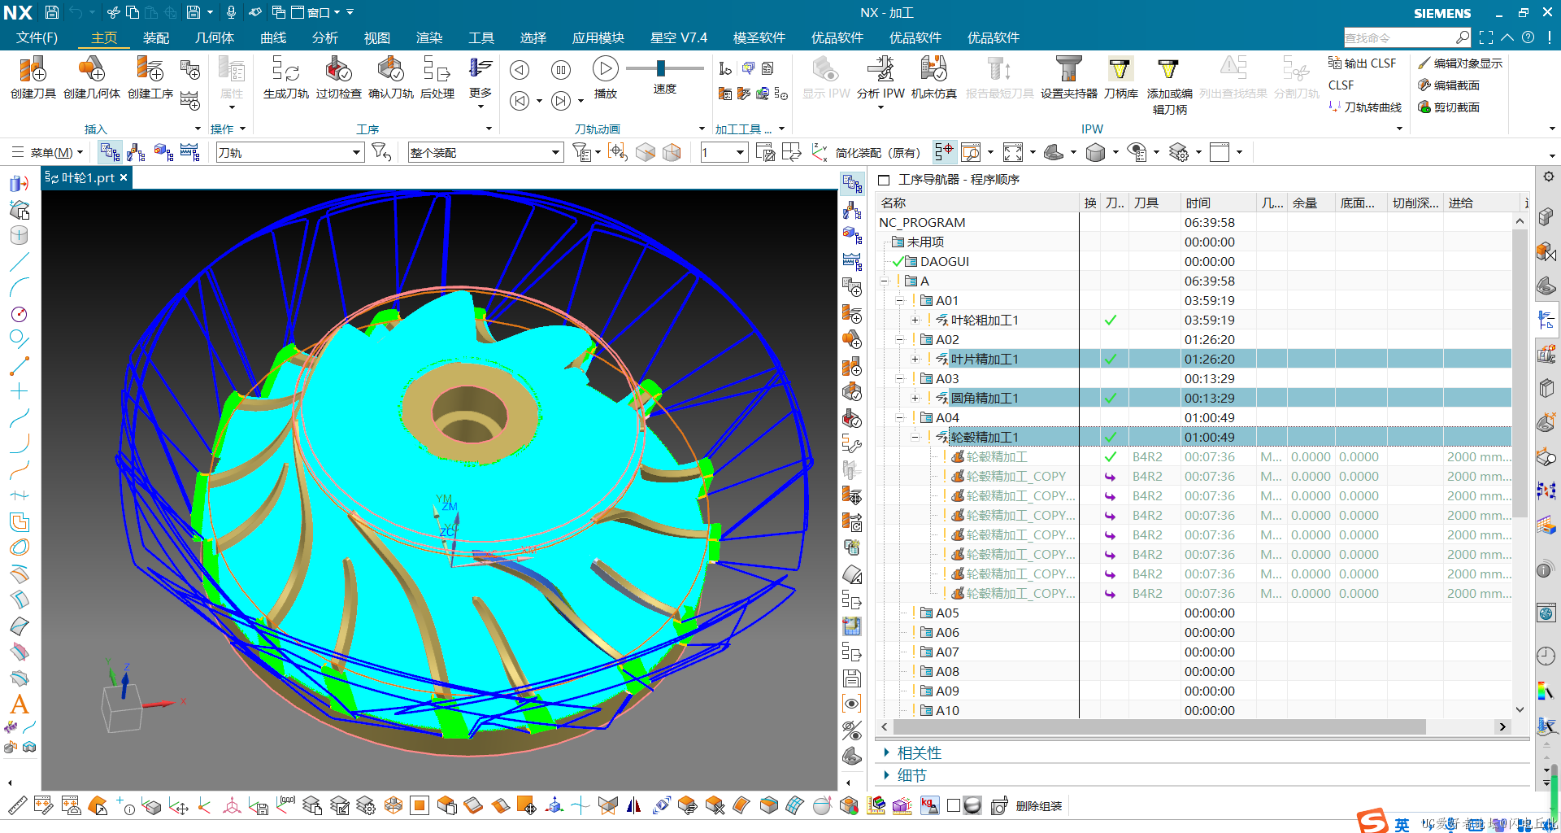Launch 机床仿真 machine simulation
Viewport: 1561px width, 833px height.
click(x=933, y=78)
